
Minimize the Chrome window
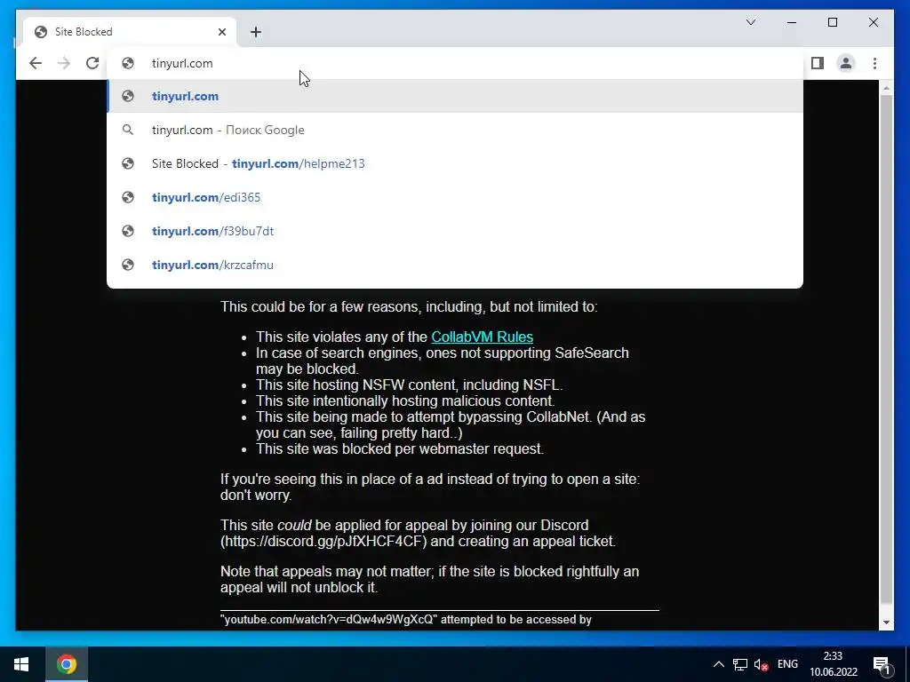[x=792, y=22]
